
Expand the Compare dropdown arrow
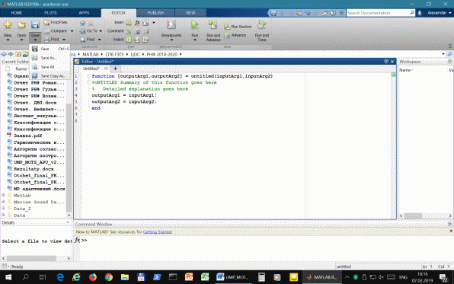click(x=72, y=31)
